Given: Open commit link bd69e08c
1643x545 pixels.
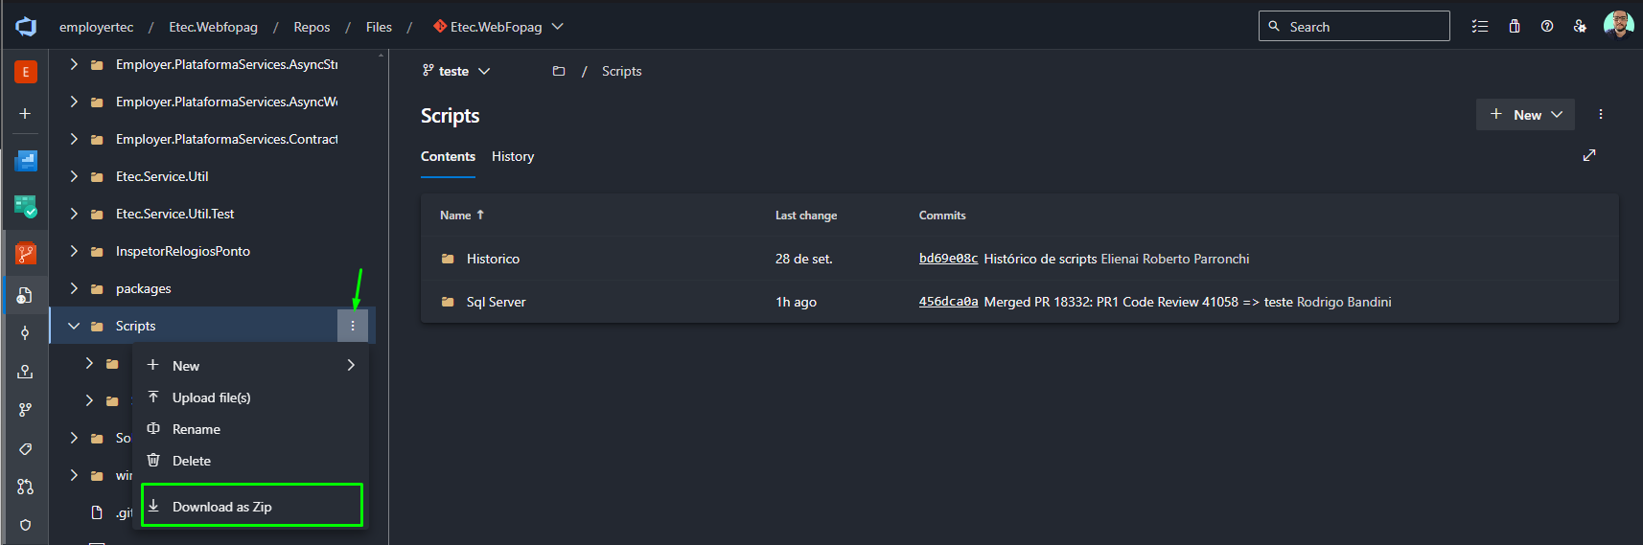Looking at the screenshot, I should tap(948, 259).
